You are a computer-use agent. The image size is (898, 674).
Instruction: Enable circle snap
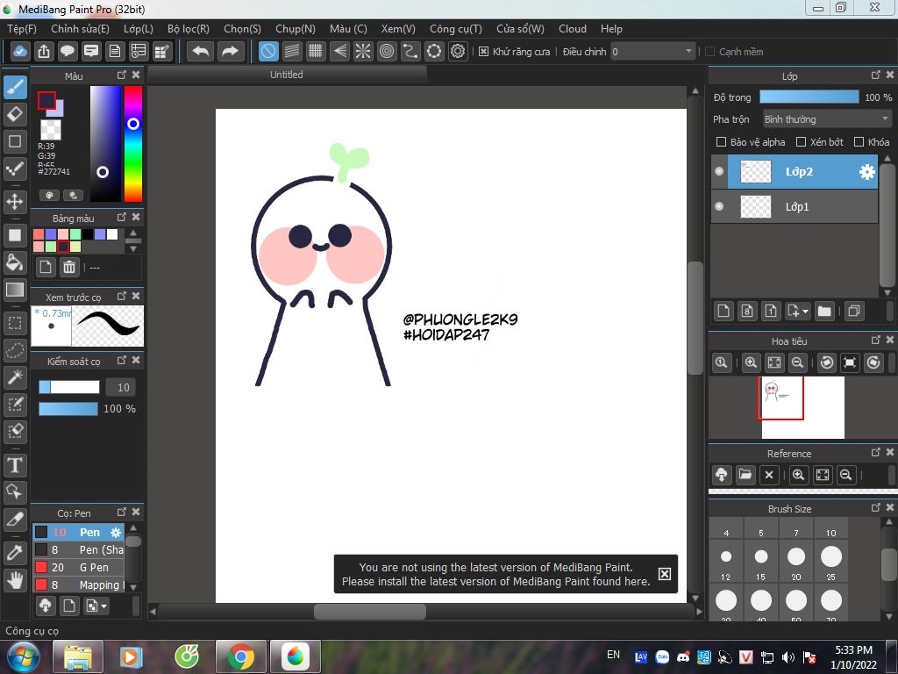(387, 52)
